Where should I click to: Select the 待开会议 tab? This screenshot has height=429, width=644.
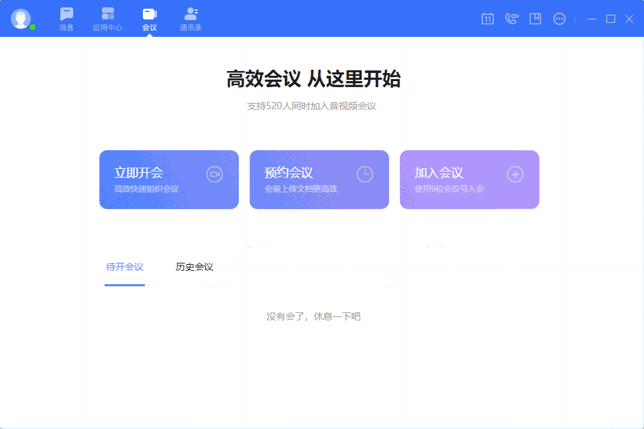click(125, 266)
